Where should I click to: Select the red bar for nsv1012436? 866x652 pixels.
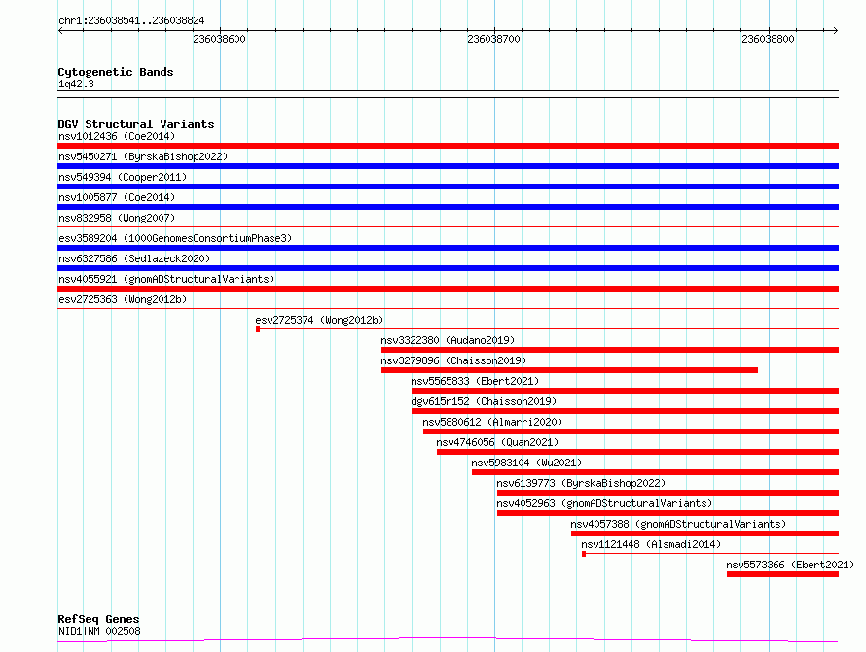(x=448, y=146)
